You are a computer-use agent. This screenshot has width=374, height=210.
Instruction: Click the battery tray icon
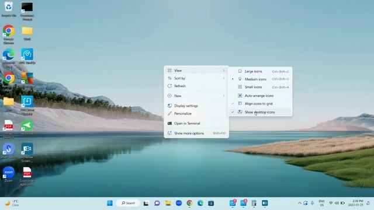click(342, 203)
